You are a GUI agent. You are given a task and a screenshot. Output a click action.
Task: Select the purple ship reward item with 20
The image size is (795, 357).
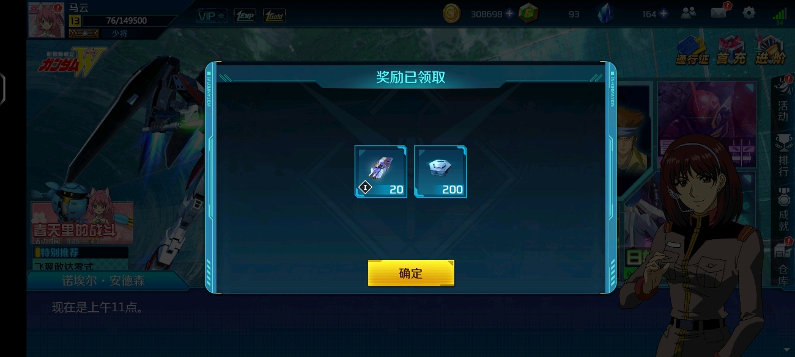coord(380,171)
